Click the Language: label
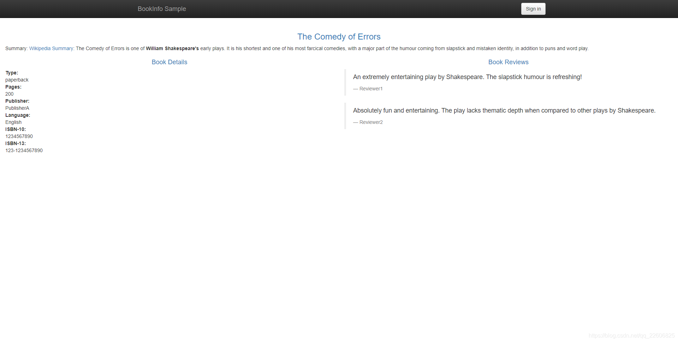Screen dimensions: 678x342 pos(18,115)
